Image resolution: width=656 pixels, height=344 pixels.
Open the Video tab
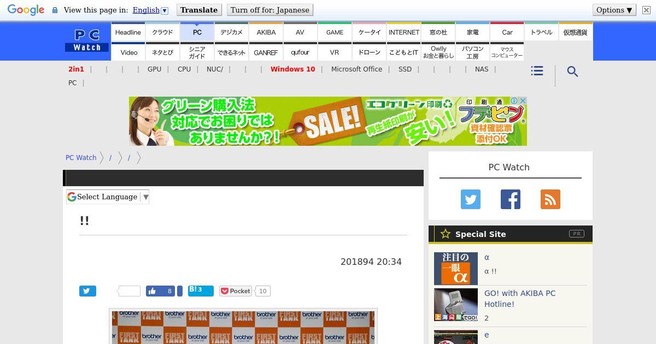(x=128, y=52)
